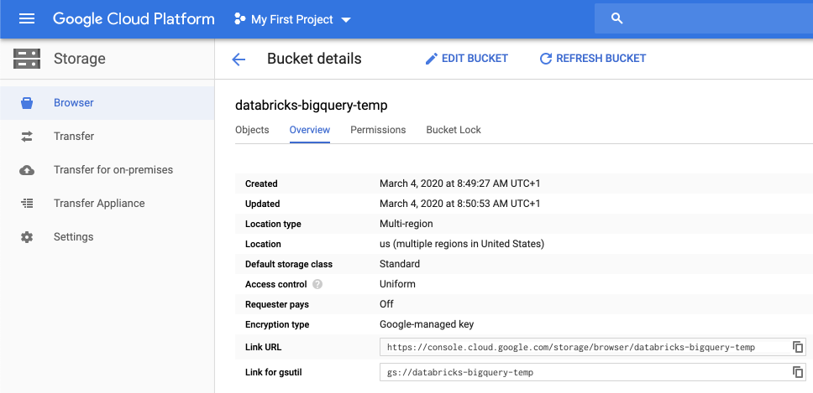Open the My First Project dropdown
The width and height of the screenshot is (813, 393).
click(x=291, y=19)
